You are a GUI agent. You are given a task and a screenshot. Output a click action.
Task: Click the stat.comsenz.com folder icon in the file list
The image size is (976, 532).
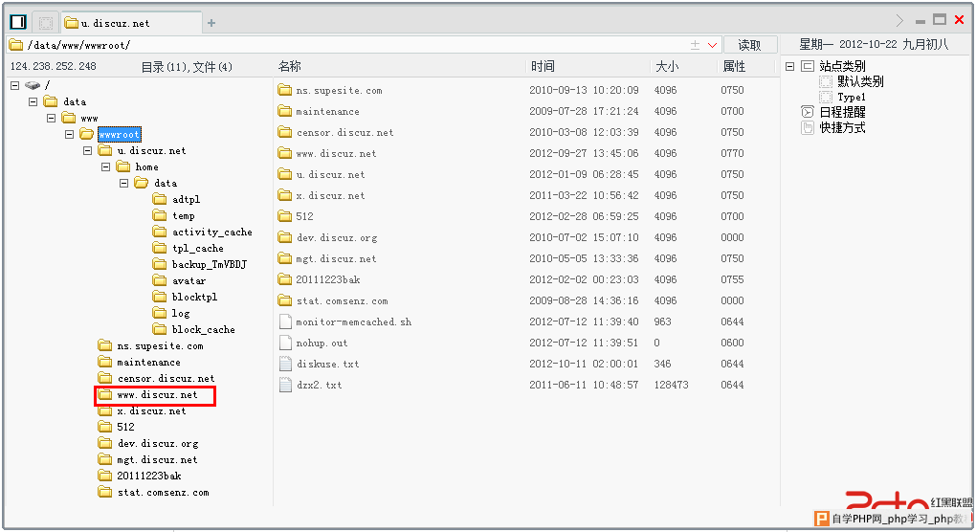(285, 300)
